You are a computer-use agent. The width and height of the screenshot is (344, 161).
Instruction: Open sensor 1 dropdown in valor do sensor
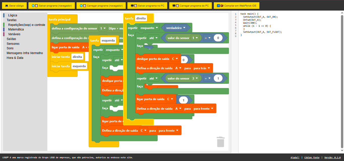click(x=195, y=38)
